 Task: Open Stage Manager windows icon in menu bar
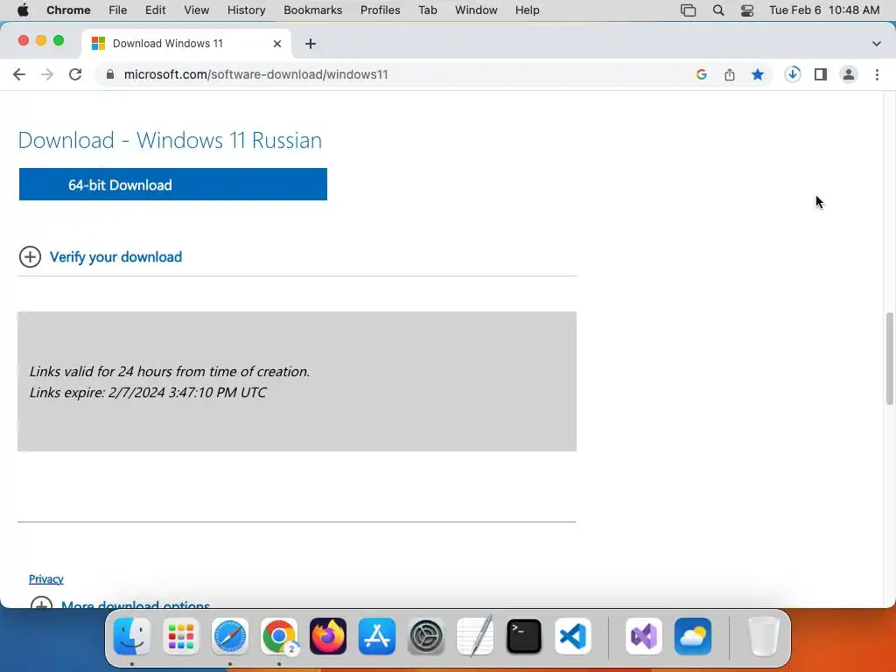point(689,10)
